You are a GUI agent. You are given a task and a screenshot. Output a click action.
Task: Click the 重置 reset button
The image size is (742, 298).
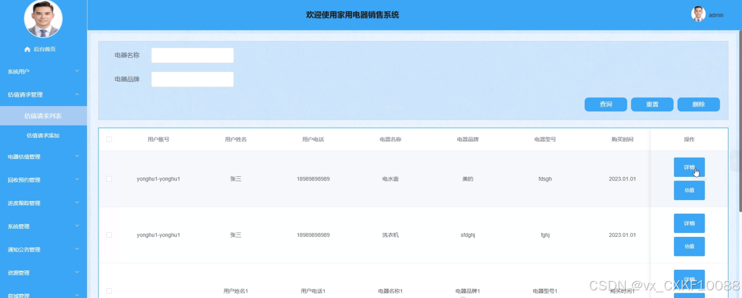pyautogui.click(x=652, y=104)
